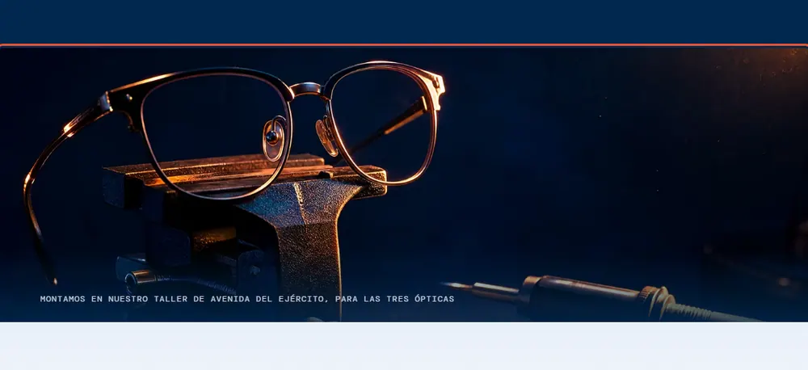Click the caption "Montamos en nuestro taller de Avenida del Ejército"
Image resolution: width=808 pixels, height=370 pixels.
[247, 299]
